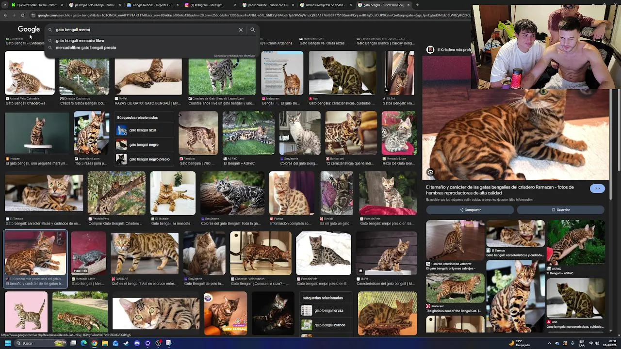Launch Microsoft Edge from the taskbar
This screenshot has height=349, width=621.
pos(83,343)
